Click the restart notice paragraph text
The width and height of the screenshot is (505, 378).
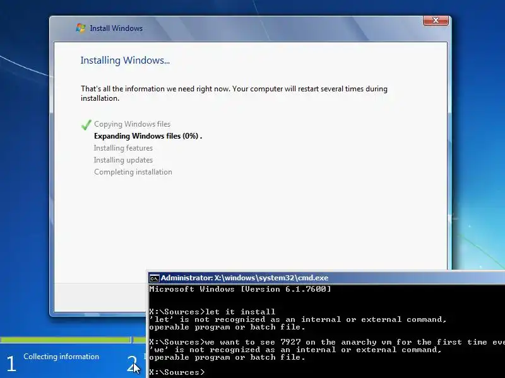coord(234,93)
